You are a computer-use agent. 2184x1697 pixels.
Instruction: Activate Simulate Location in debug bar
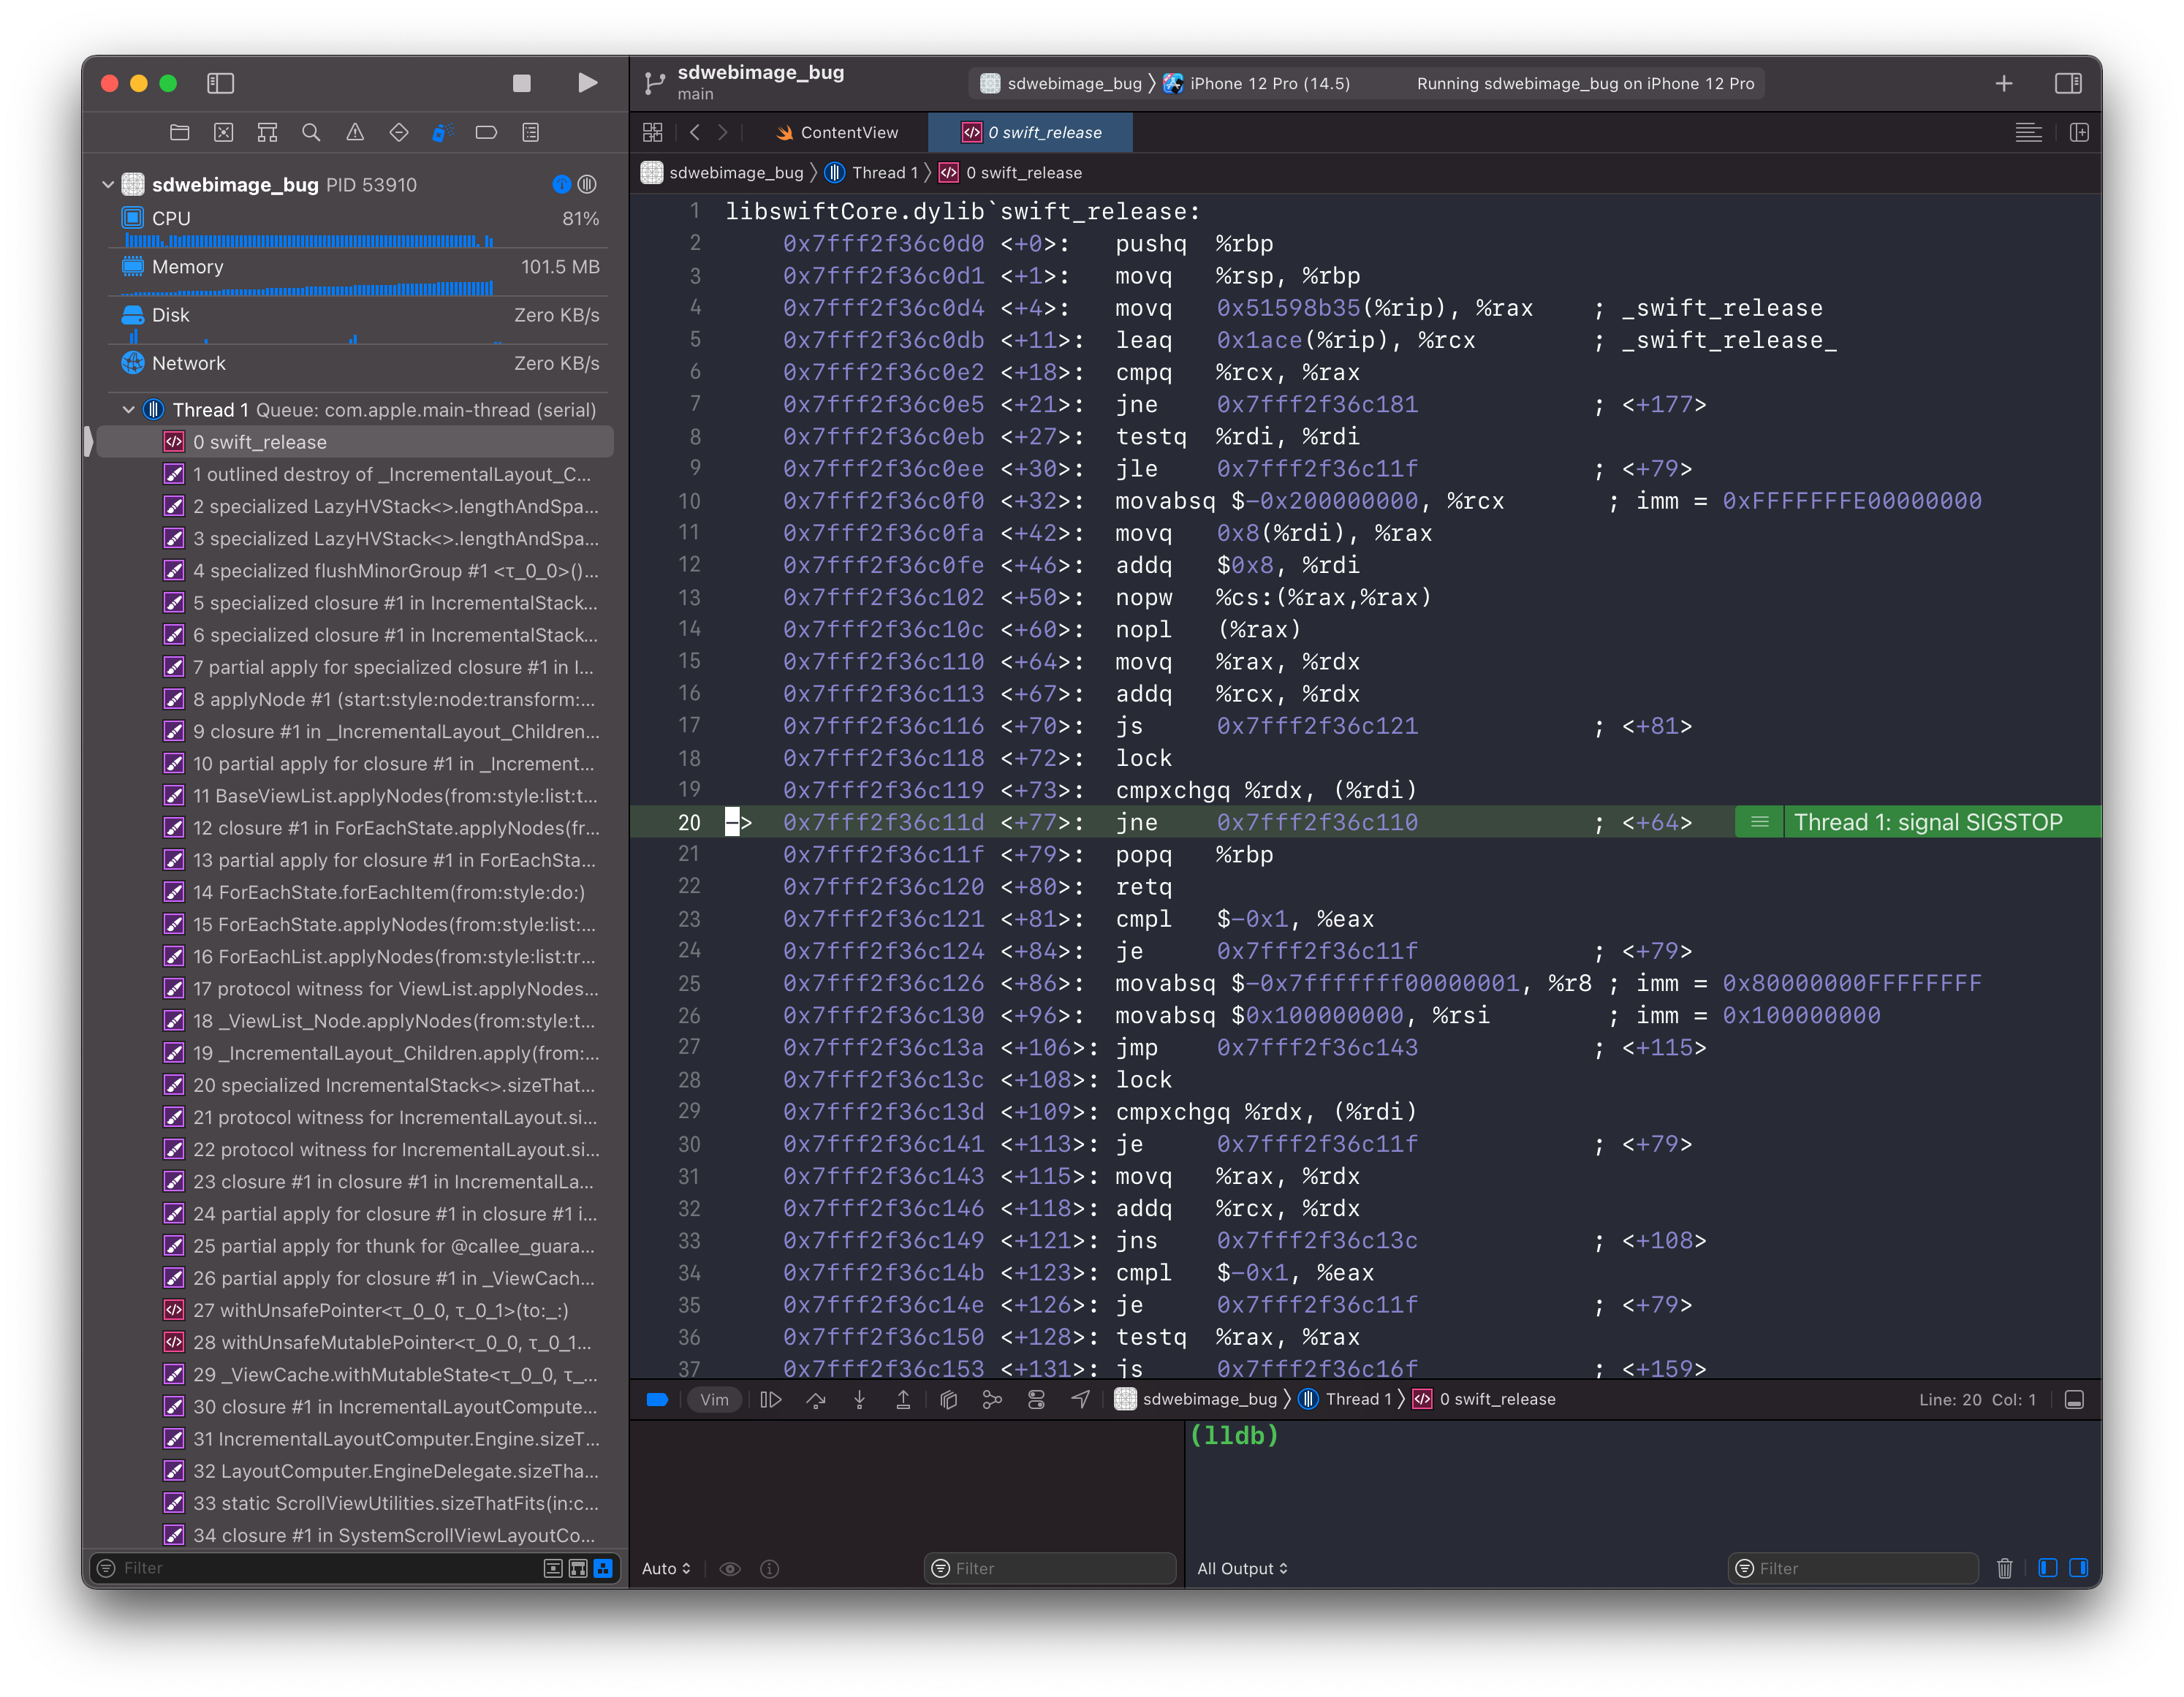click(x=1081, y=1399)
